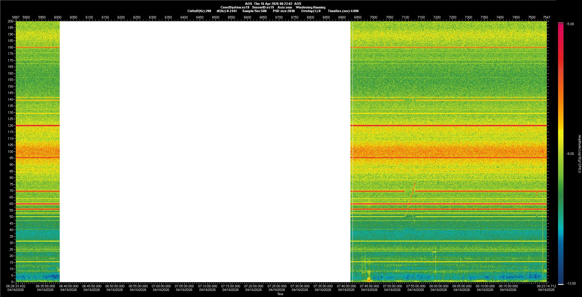Select the "6750" top axis tick label

pyautogui.click(x=295, y=17)
